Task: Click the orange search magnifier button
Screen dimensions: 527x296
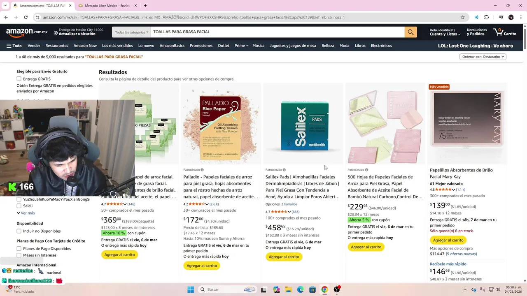Action: 410,32
